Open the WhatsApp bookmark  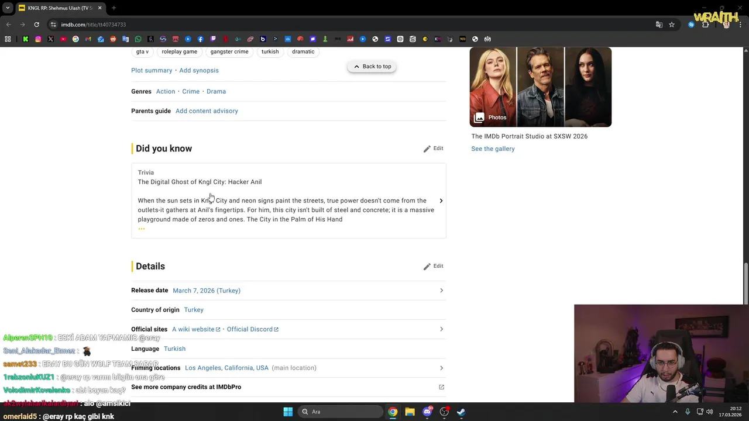(138, 39)
